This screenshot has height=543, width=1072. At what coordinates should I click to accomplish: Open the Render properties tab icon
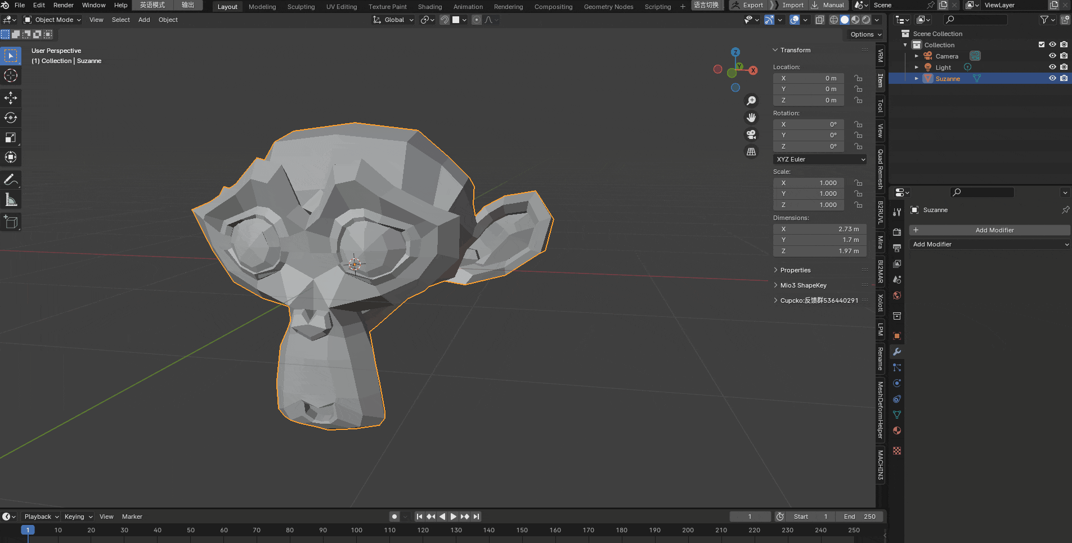coord(897,232)
